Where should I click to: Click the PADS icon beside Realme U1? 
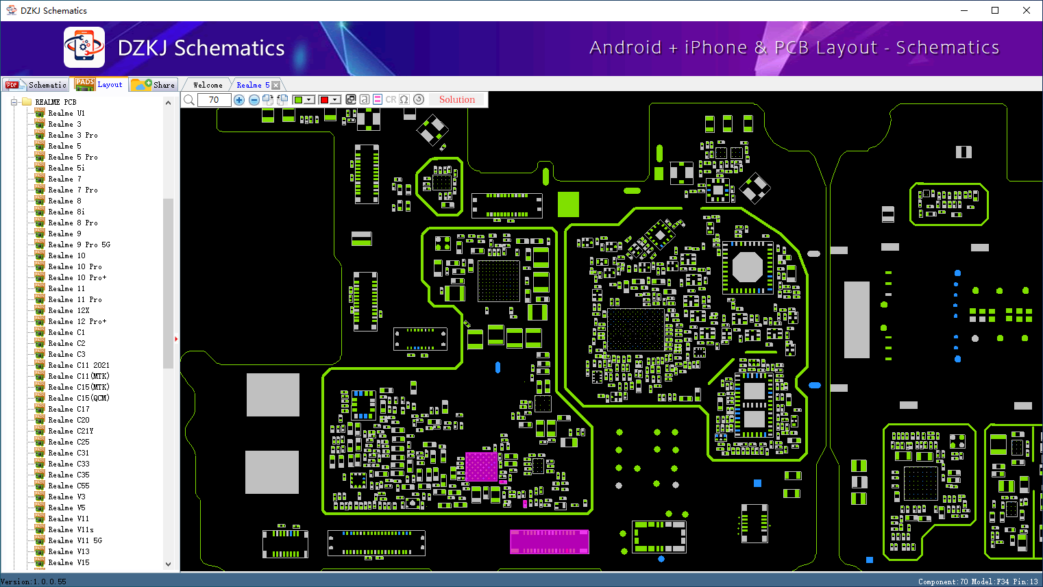coord(40,113)
